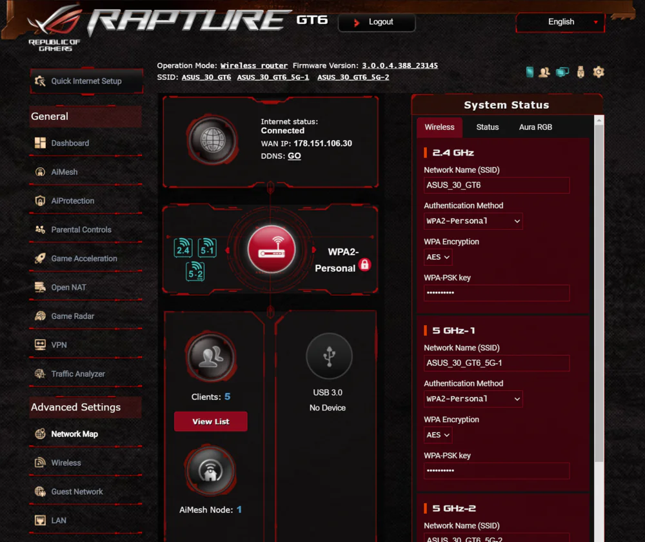Click the red router icon
Viewport: 645px width, 542px height.
(x=272, y=250)
